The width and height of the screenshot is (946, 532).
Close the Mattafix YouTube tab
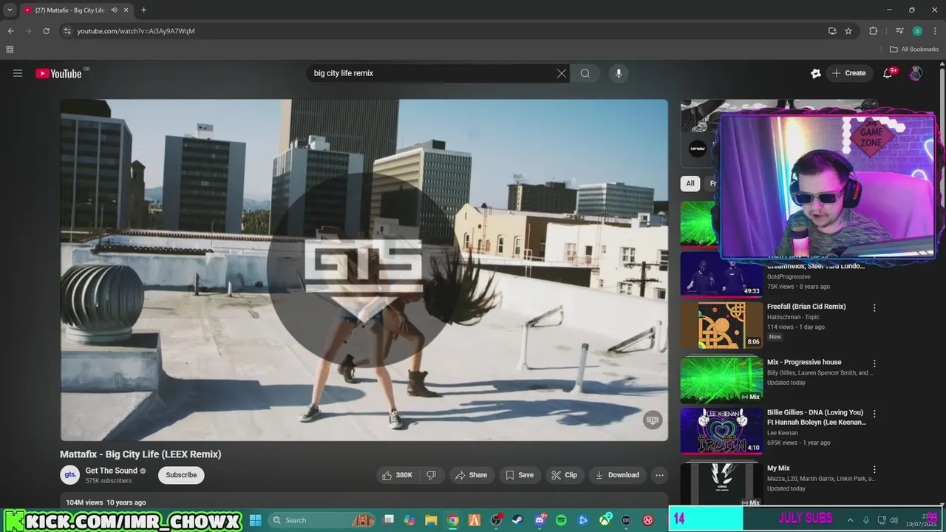click(x=126, y=10)
